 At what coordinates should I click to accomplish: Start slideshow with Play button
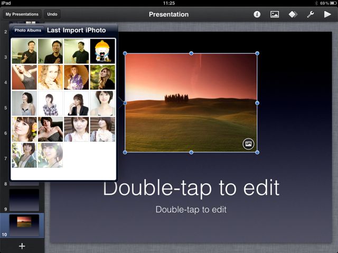[x=327, y=14]
